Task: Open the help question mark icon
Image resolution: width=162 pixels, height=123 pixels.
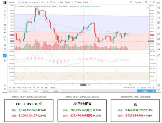Action: 159,90
